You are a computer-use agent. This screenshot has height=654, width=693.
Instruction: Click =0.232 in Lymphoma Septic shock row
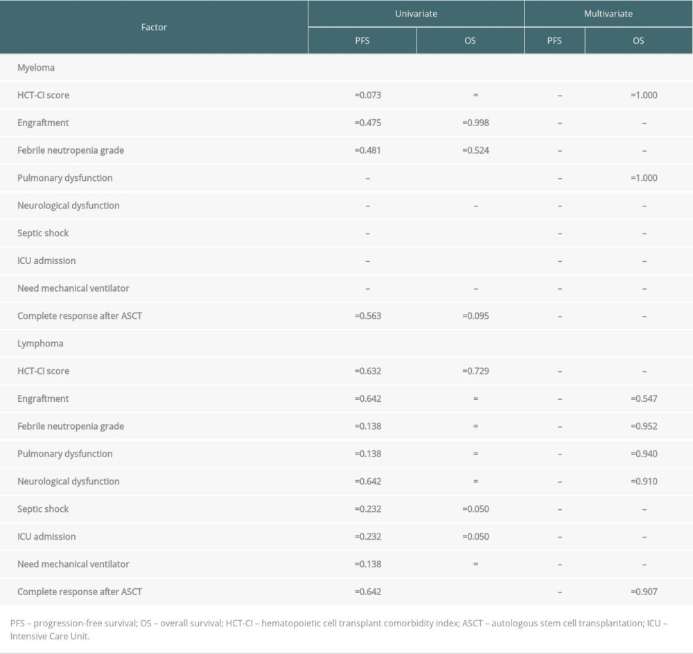click(368, 509)
